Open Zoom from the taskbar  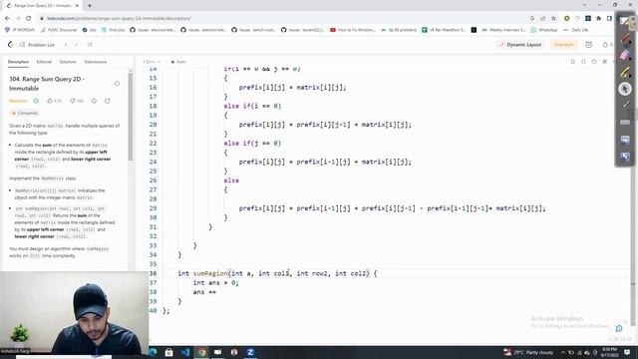(x=250, y=352)
